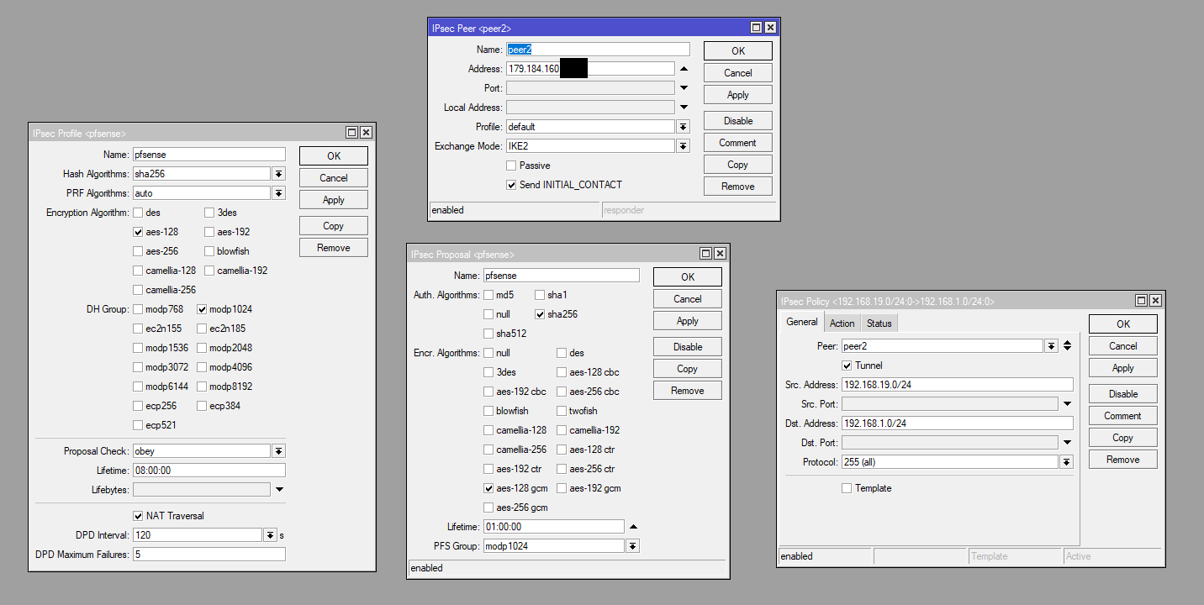
Task: Uncheck modp1024 DH Group
Action: point(202,309)
